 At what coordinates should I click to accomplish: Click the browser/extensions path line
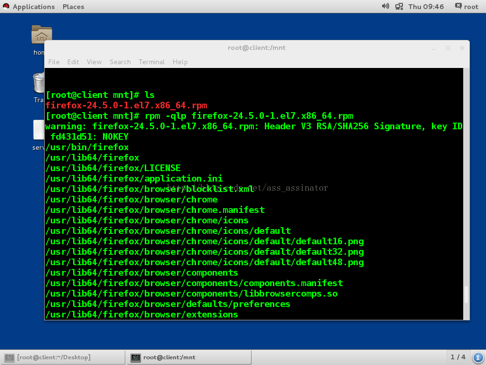141,315
